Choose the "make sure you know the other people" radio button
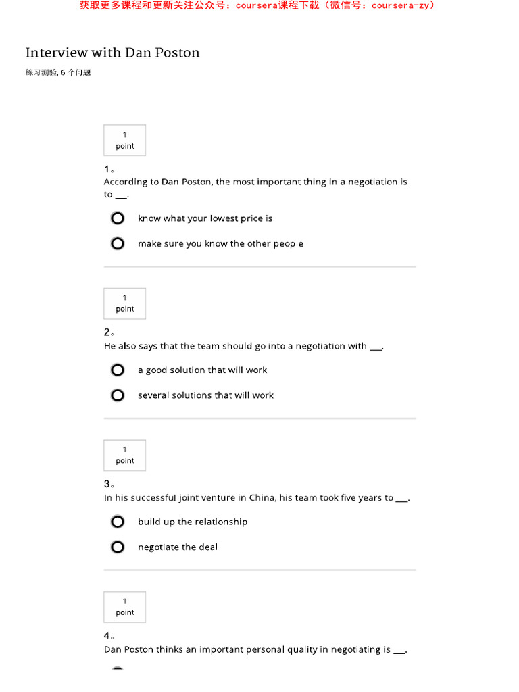Screen dimensions: 519x692 click(118, 243)
